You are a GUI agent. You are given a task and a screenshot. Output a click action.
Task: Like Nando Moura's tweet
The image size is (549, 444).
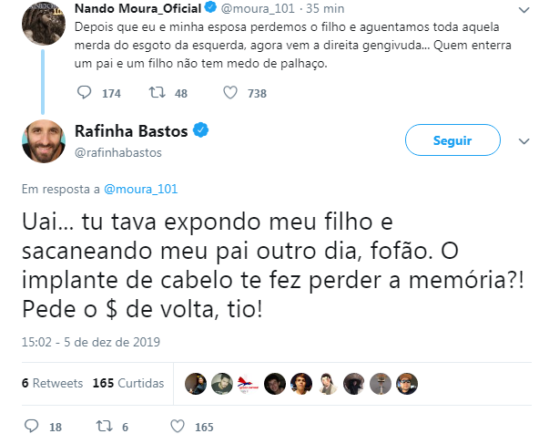click(x=230, y=93)
